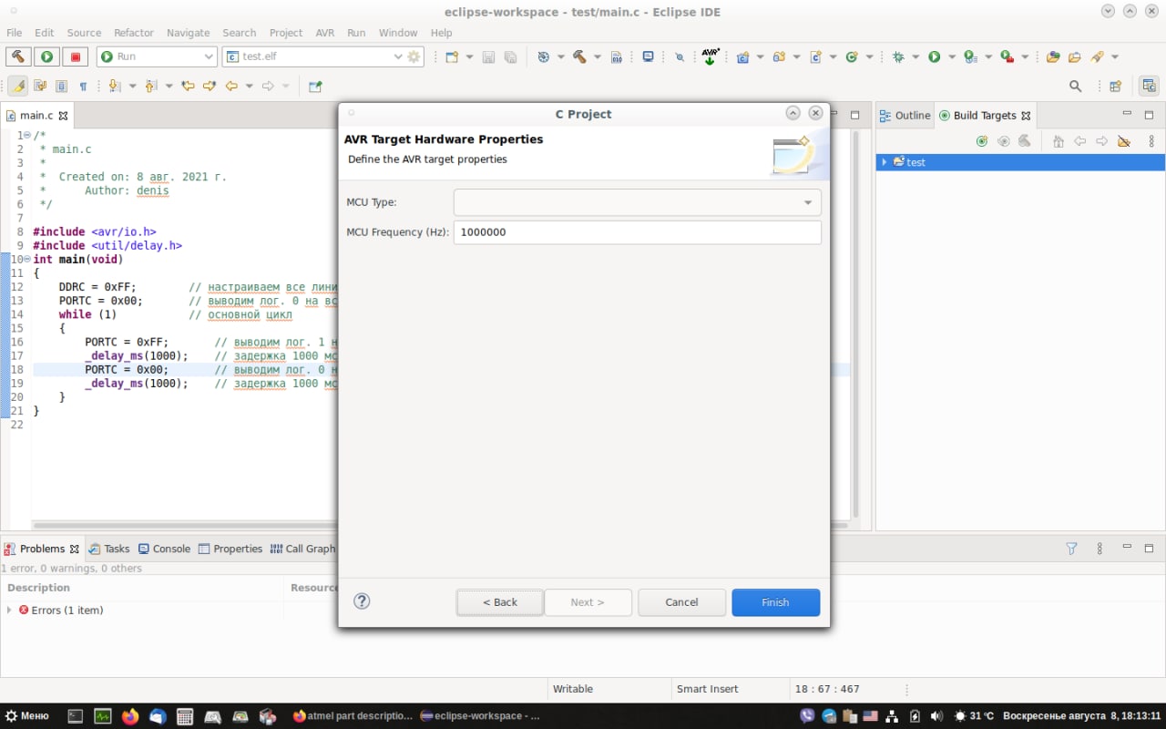This screenshot has height=729, width=1166.
Task: Open the MCU Type dropdown
Action: (x=637, y=202)
